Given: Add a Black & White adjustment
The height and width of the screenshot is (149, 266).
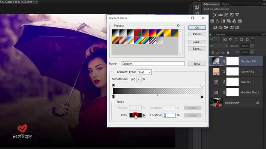Looking at the screenshot, I should 223,21.
